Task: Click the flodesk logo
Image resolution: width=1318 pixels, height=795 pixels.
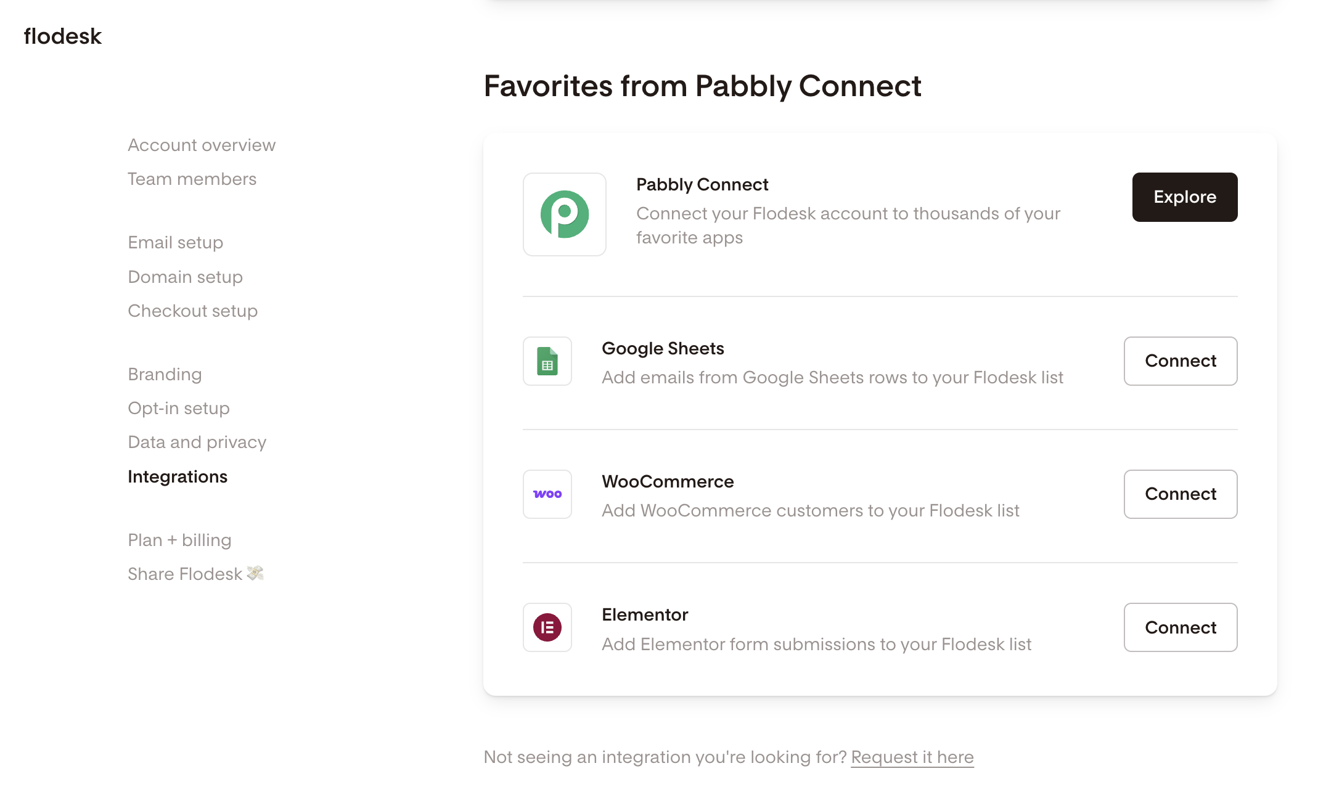Action: click(x=62, y=36)
